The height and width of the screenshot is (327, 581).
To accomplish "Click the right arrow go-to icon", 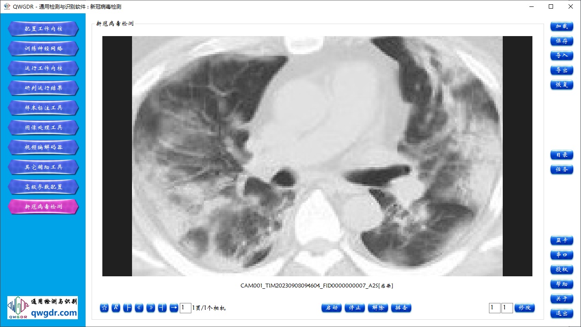I will (174, 308).
